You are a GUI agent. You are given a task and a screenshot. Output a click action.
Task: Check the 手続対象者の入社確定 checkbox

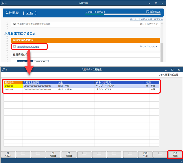pyautogui.click(x=14, y=46)
